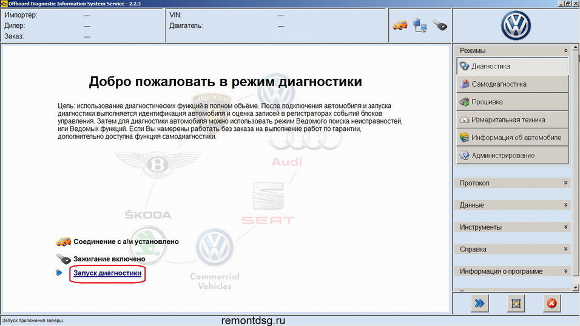
Task: Click the network computers icon in header
Action: 420,25
